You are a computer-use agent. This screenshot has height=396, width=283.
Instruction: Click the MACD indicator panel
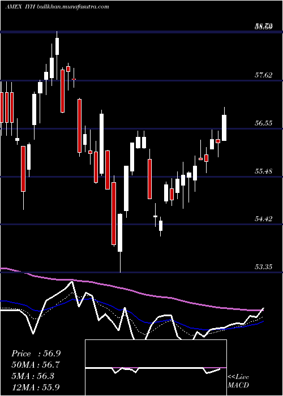pos(156,368)
